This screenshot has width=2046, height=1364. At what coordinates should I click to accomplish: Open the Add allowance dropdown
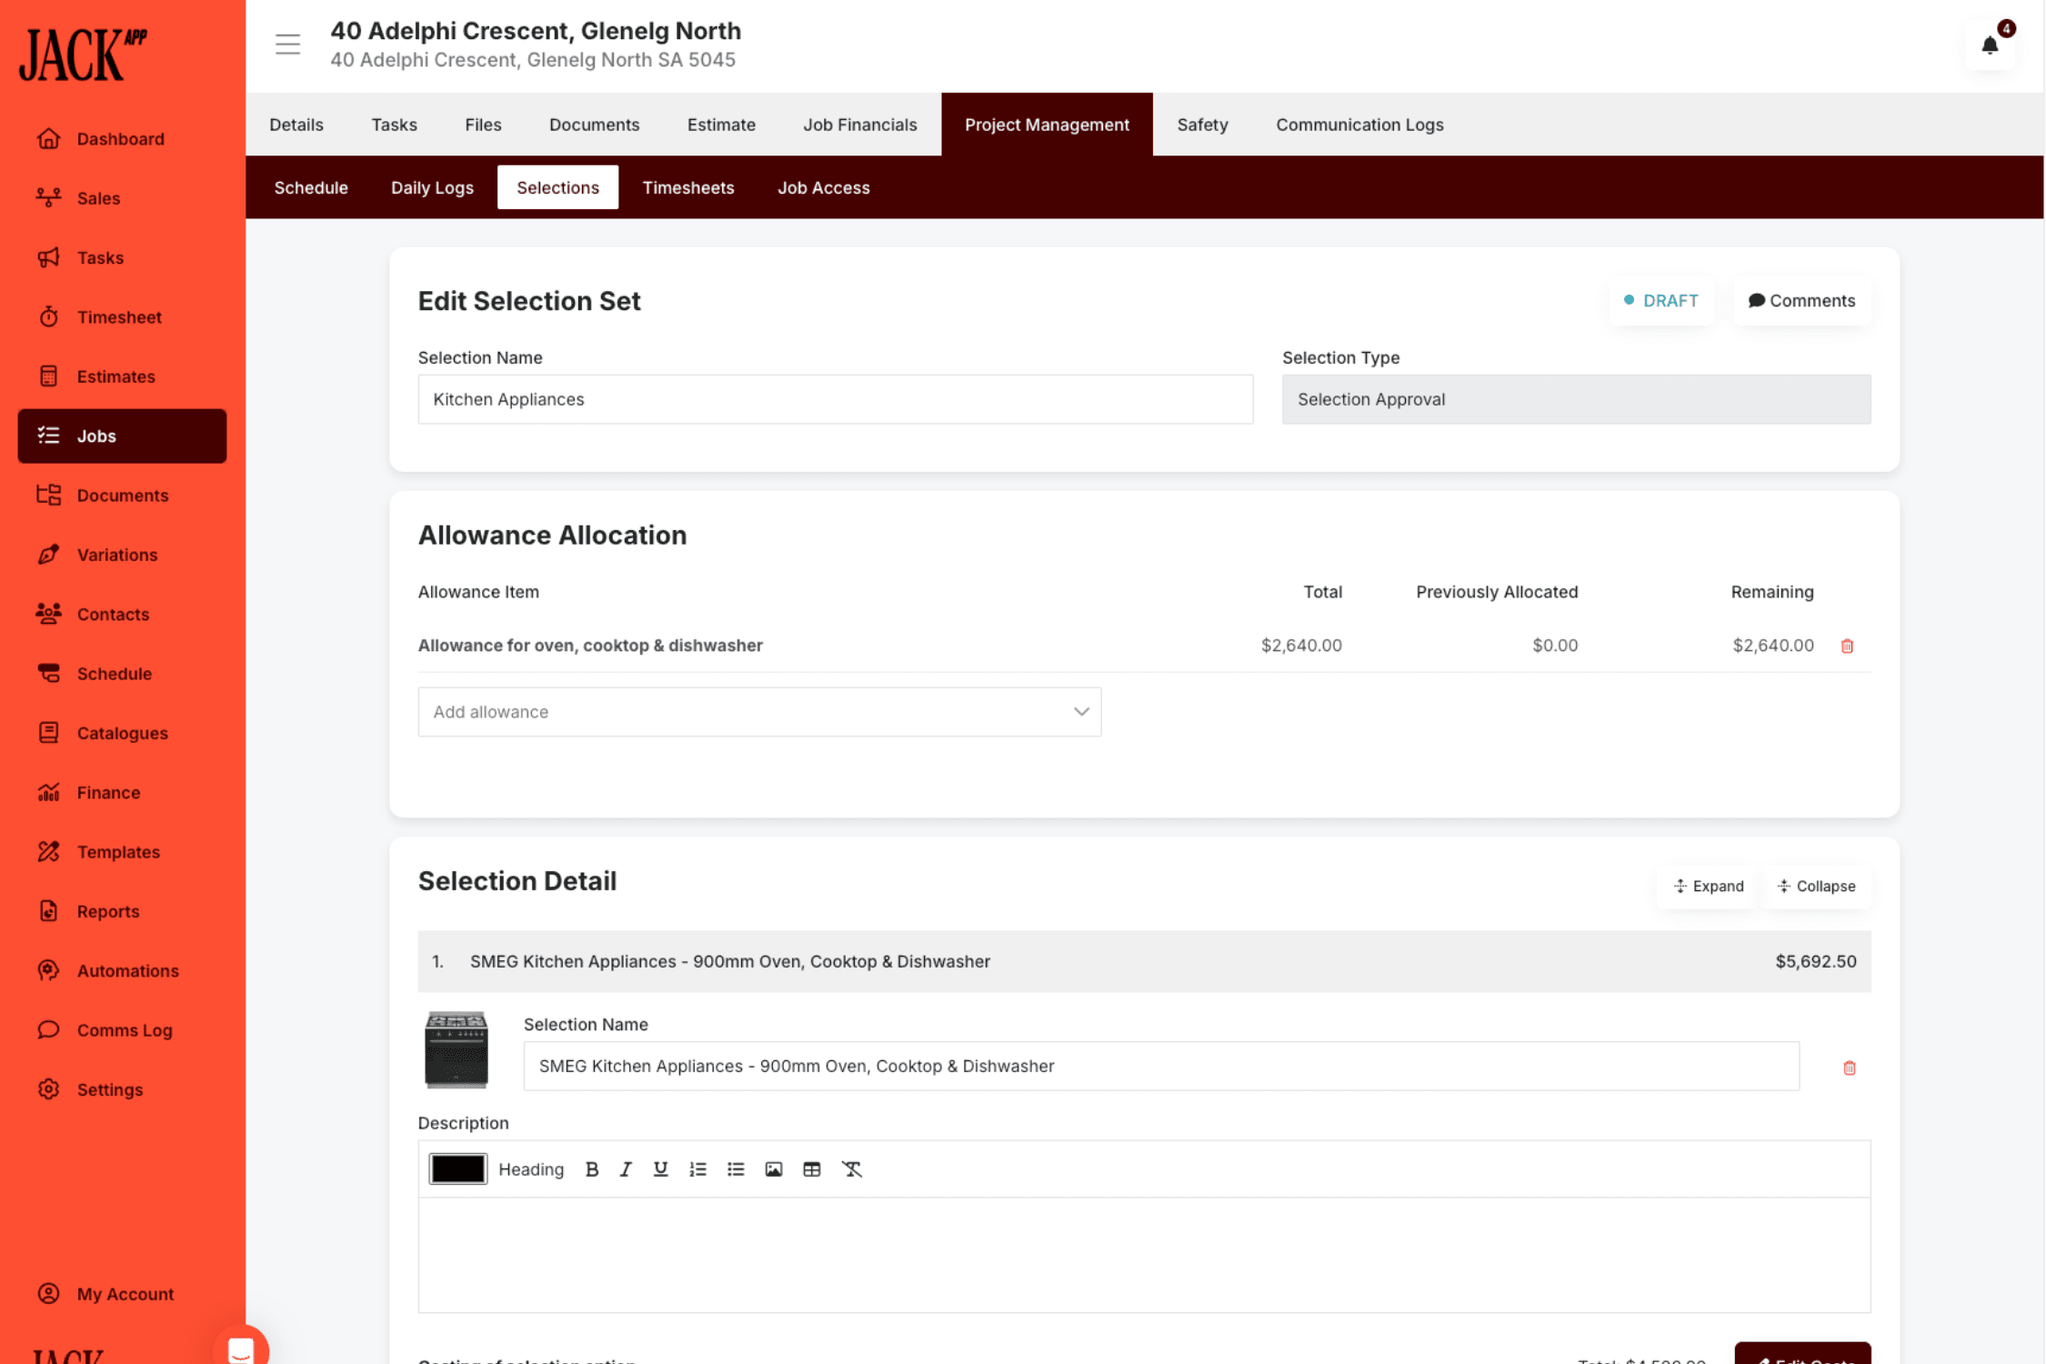pos(759,712)
